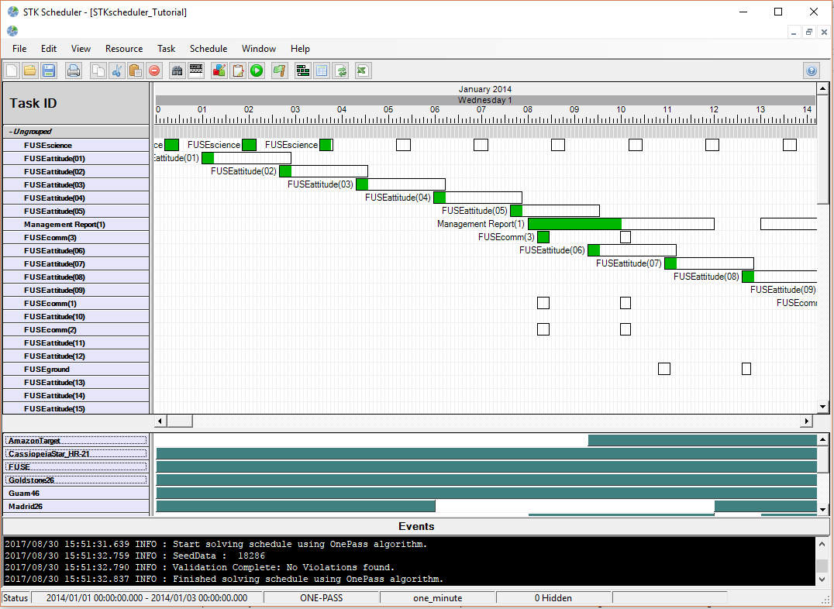Click the refresh schedule icon

pyautogui.click(x=341, y=71)
